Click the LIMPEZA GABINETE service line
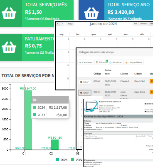This screenshot has height=167, width=153. pos(94,138)
